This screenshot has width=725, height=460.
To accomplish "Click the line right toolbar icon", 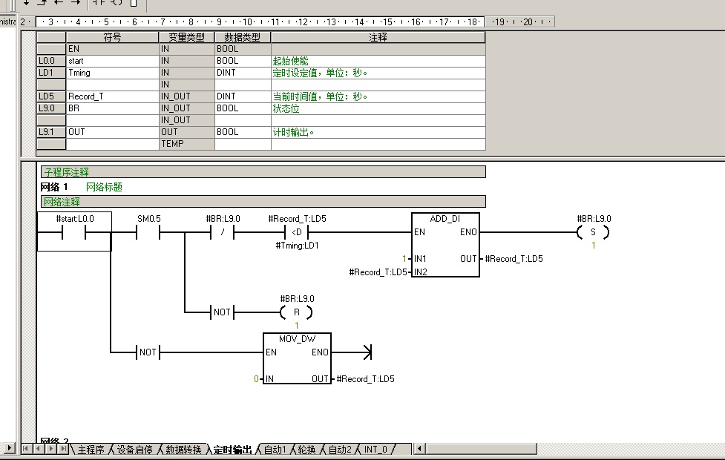I will click(x=75, y=3).
